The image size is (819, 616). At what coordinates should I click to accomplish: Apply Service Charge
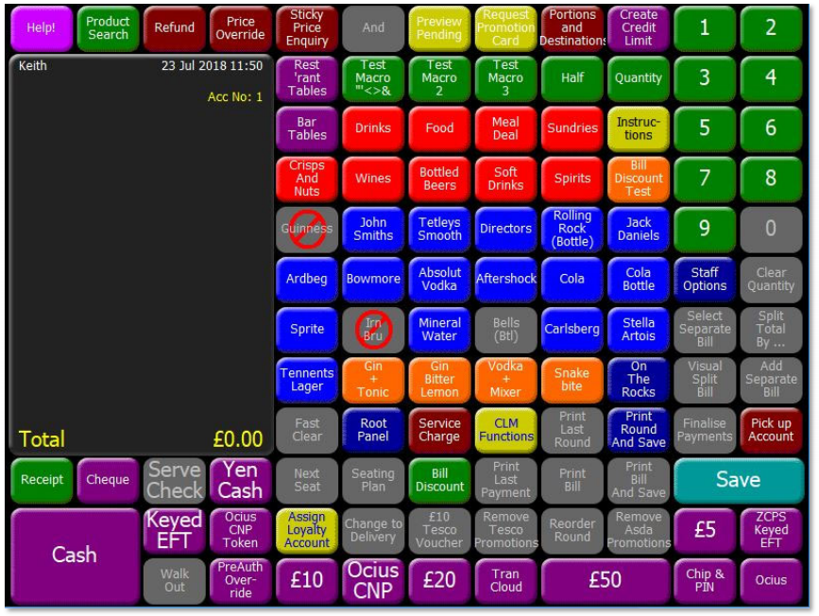tap(439, 430)
